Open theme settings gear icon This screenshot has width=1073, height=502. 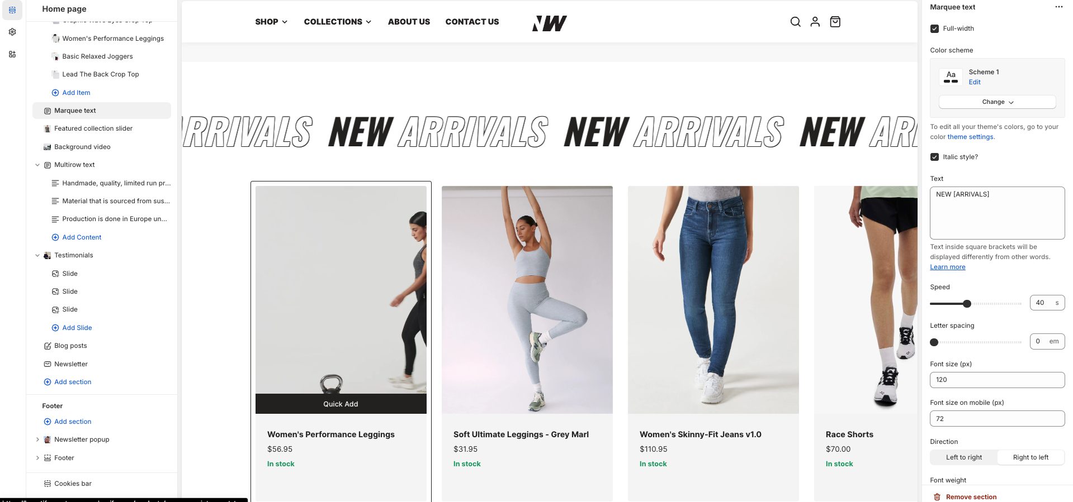(12, 32)
